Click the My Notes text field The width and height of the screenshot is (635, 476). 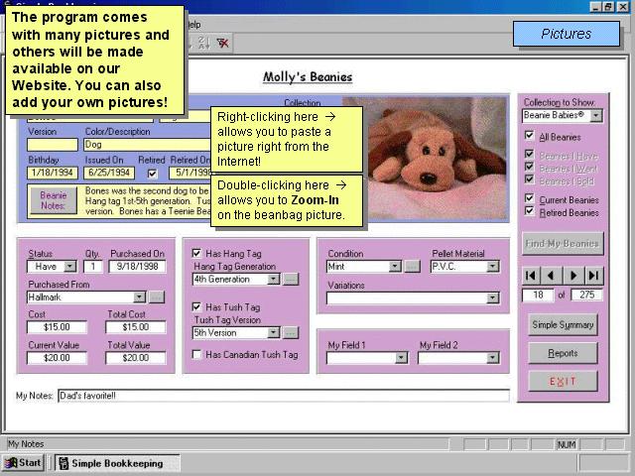[x=283, y=396]
